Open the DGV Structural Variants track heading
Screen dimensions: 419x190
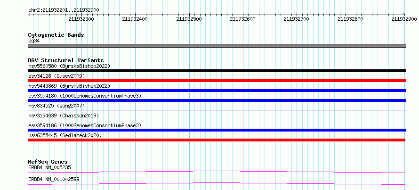[x=66, y=60]
